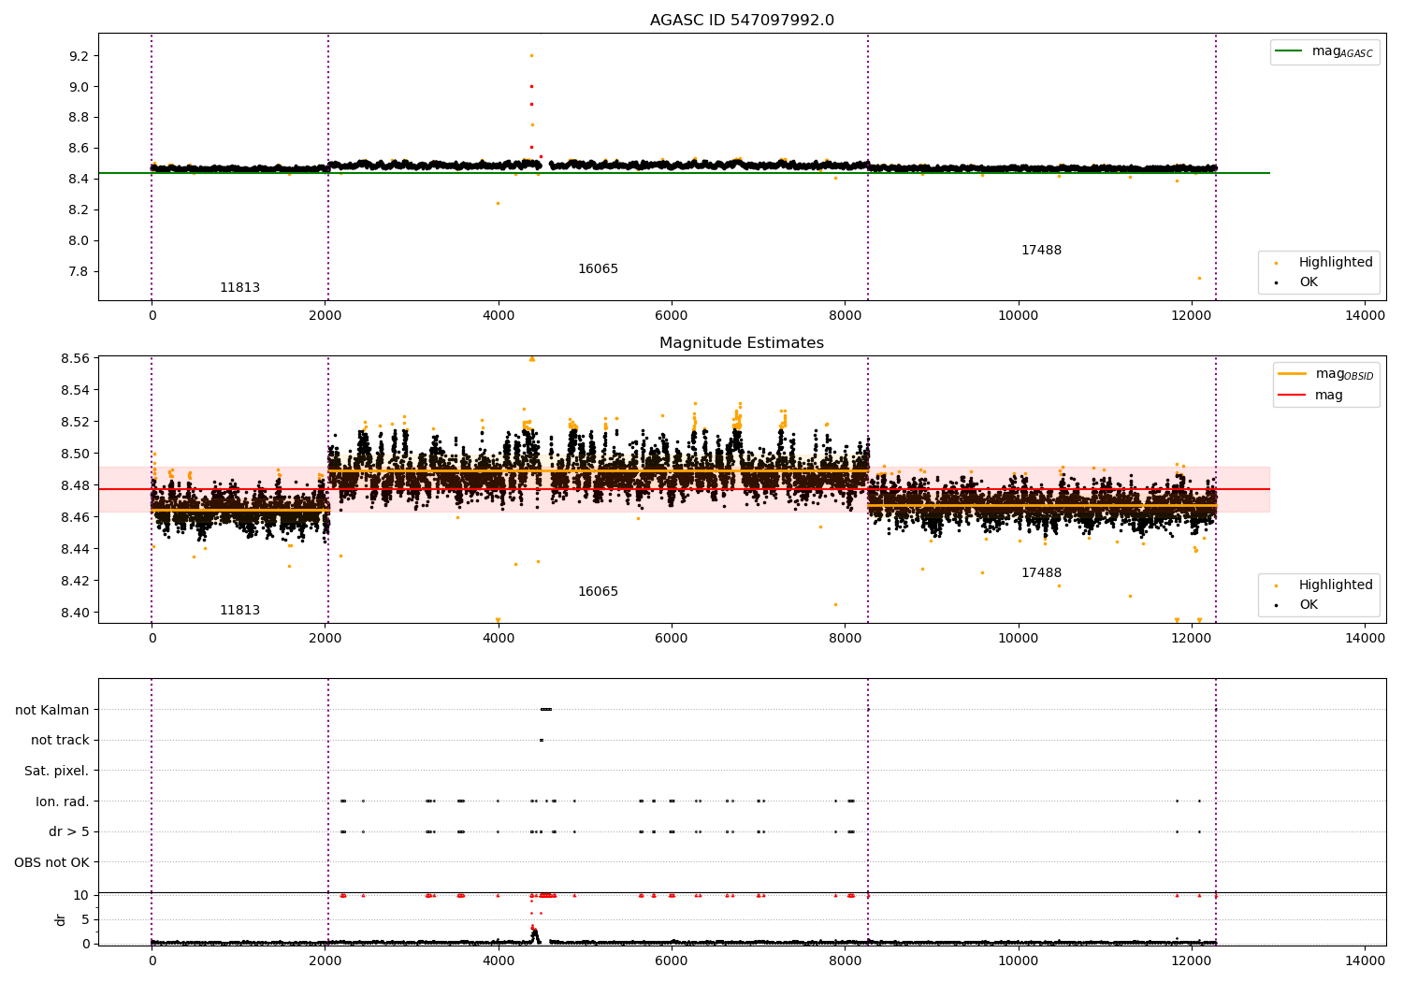
Task: Click y-axis tick 7.8 on top plot
Action: [x=79, y=271]
